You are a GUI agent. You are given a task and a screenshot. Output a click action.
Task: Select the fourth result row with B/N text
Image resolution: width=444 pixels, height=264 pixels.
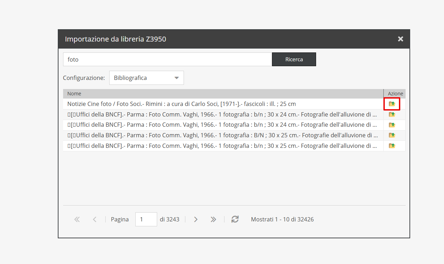tap(223, 135)
